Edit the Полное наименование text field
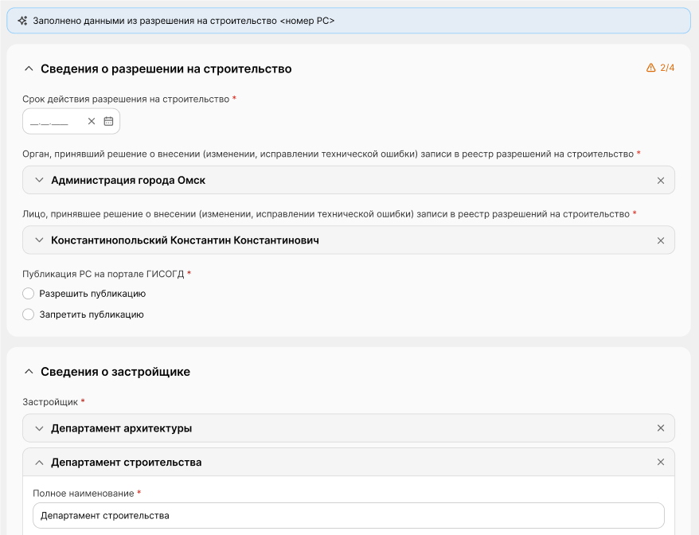The width and height of the screenshot is (699, 535). pyautogui.click(x=349, y=515)
